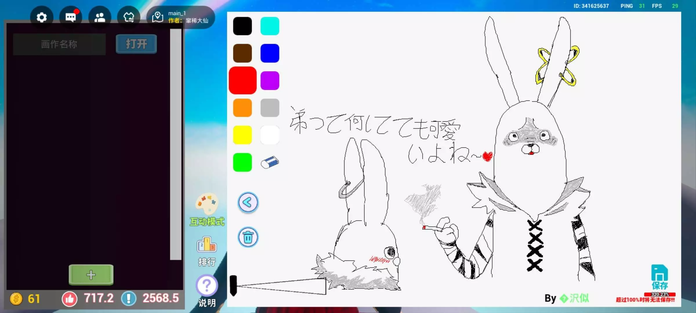
Task: Click the 画作名称 name input field
Action: coord(59,44)
